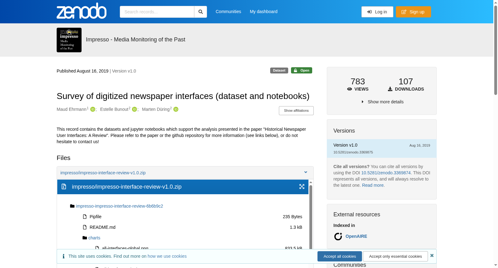This screenshot has width=498, height=268.
Task: Click Impresso - Media Monitoring of the Past
Action: click(x=135, y=40)
